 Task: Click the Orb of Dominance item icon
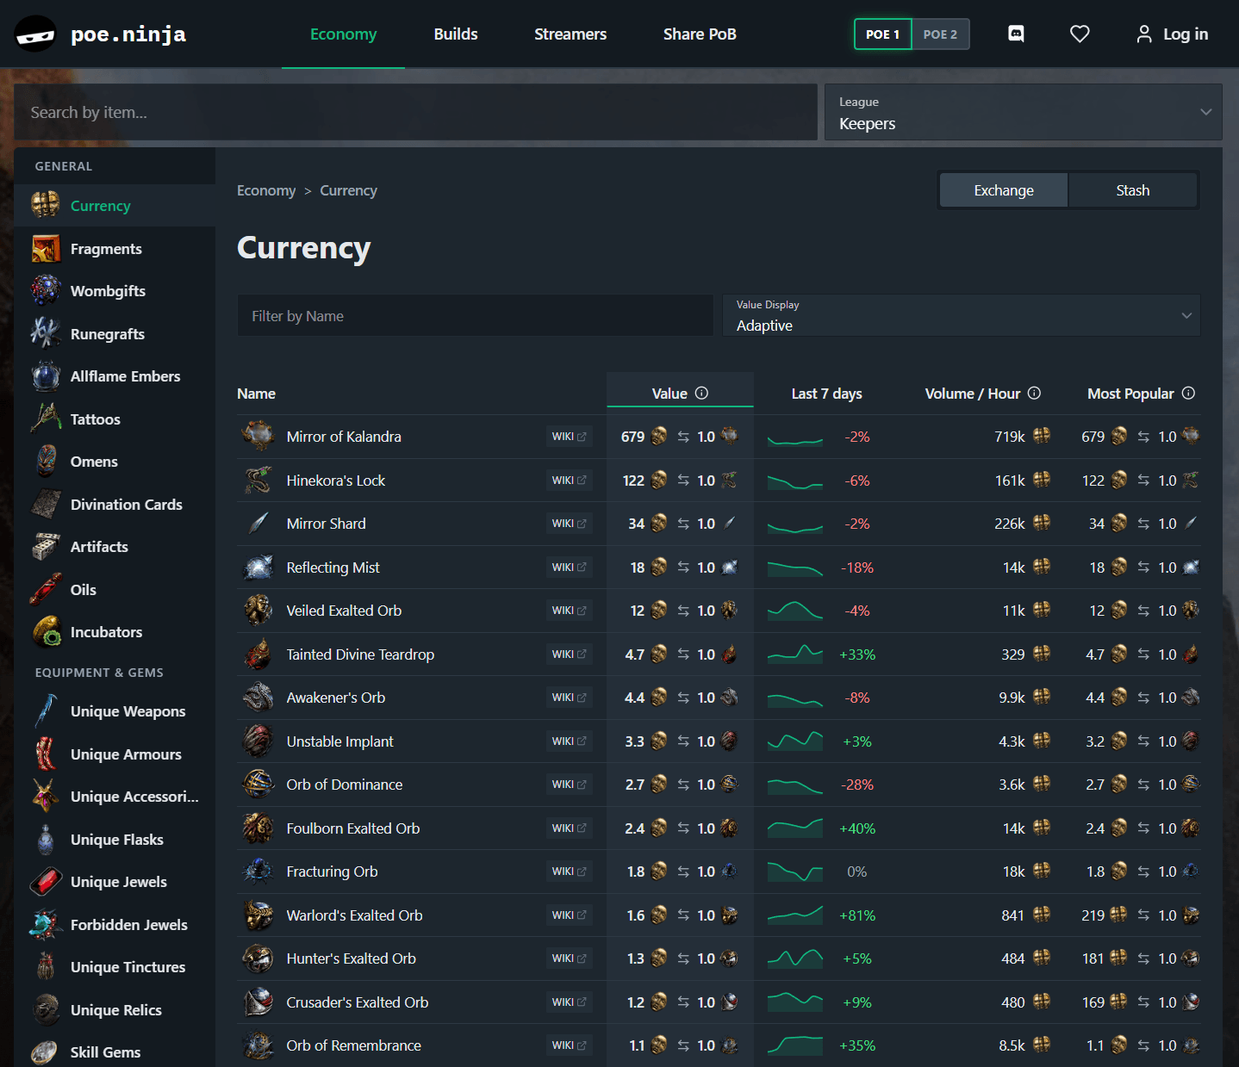coord(258,785)
